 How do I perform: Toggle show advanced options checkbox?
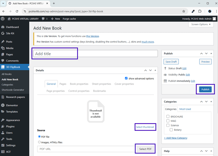pos(126,78)
